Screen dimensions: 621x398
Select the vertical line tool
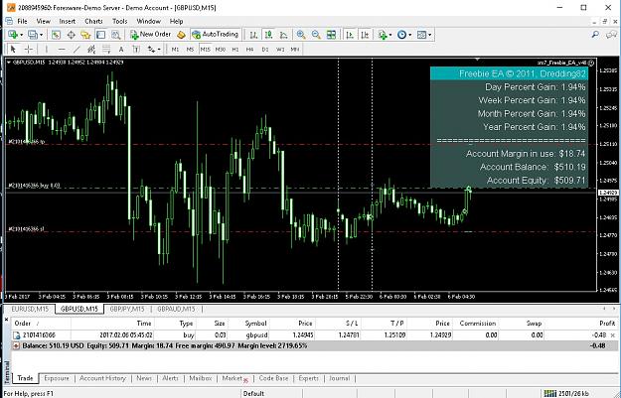tap(47, 49)
